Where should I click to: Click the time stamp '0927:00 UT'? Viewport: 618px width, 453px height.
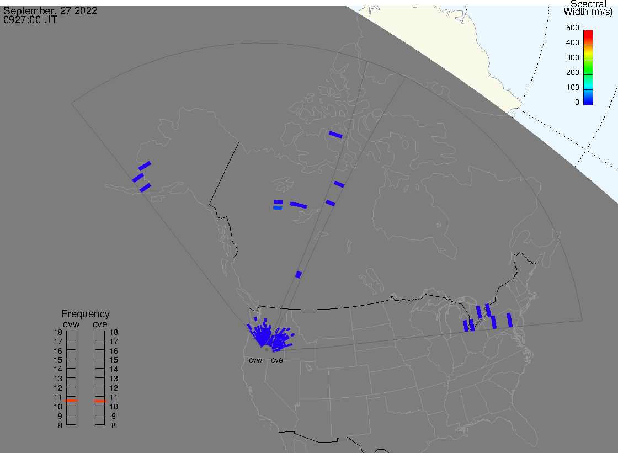tap(30, 20)
